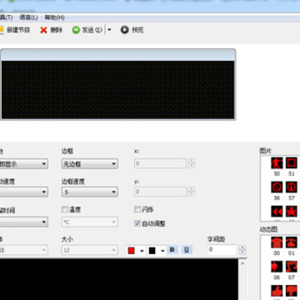Uncheck the 自动调整 auto adjust checkbox
The height and width of the screenshot is (300, 300).
tap(137, 223)
